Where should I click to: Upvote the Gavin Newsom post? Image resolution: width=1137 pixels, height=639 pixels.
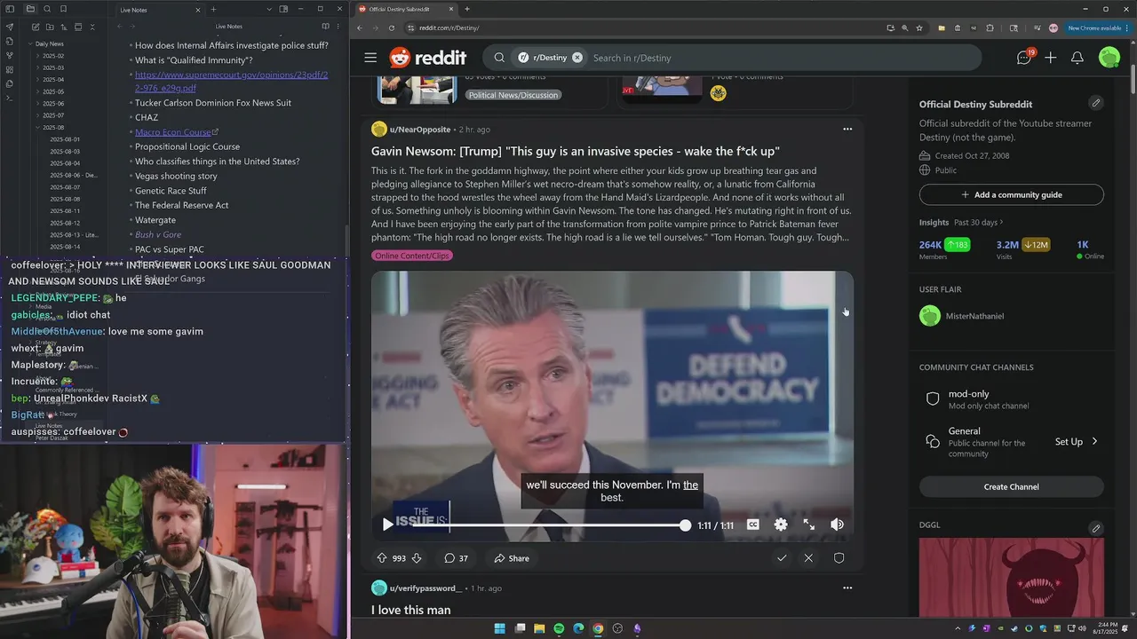click(382, 558)
